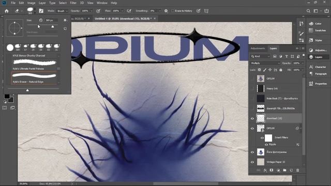Enable Erase to History checkbox

click(172, 11)
